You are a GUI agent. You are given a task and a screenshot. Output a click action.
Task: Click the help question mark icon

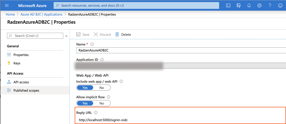(x=270, y=5)
